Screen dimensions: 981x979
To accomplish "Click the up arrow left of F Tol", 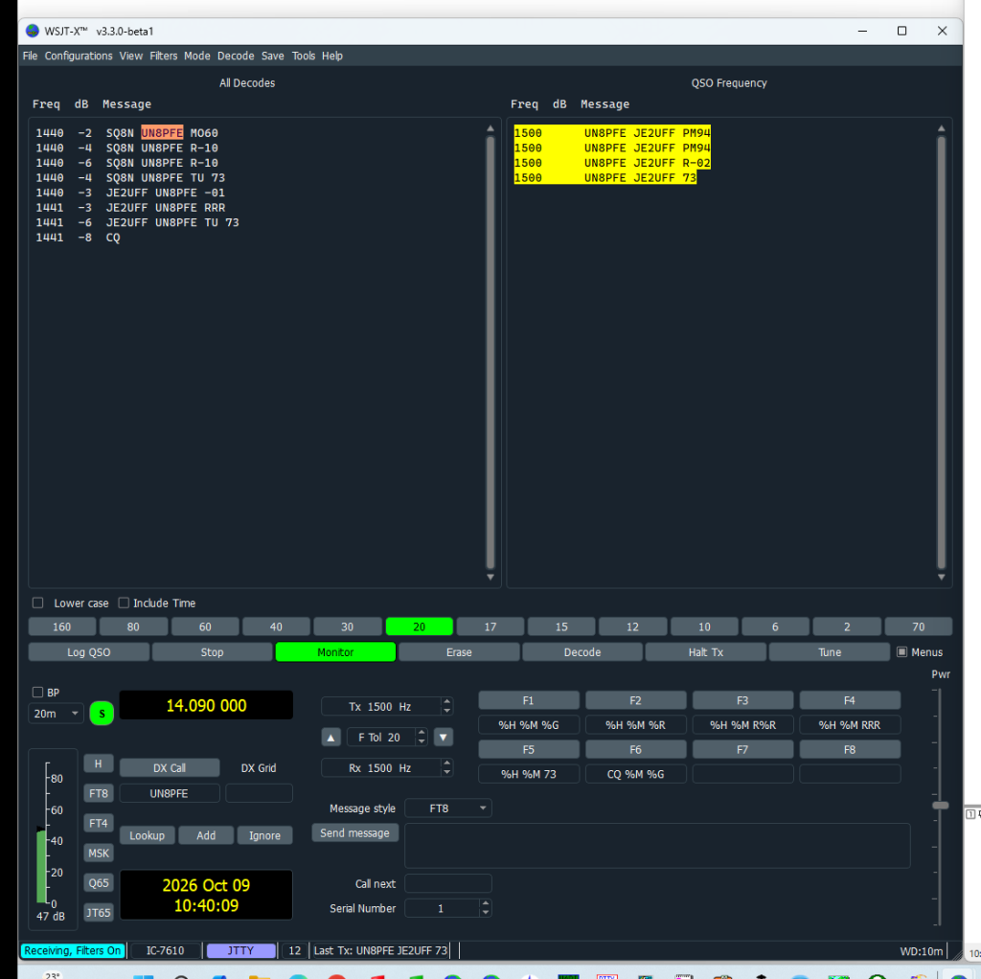I will coord(331,737).
